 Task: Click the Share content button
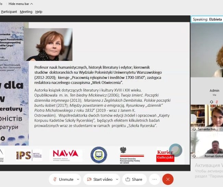134,179
